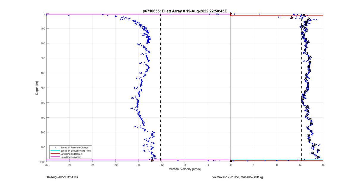The image size is (357, 182).
Task: Click y-axis tick label '1000'
Action: tap(42, 162)
